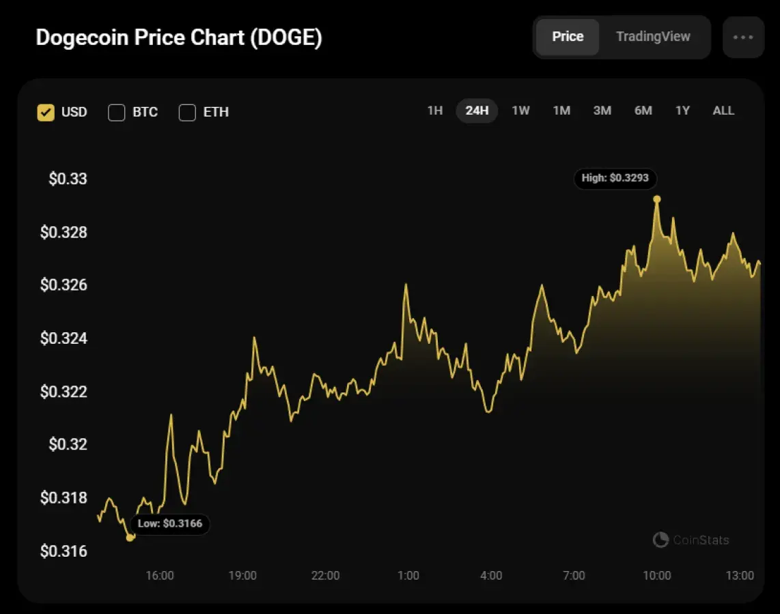Select the 1W timeframe
780x614 pixels.
[520, 111]
